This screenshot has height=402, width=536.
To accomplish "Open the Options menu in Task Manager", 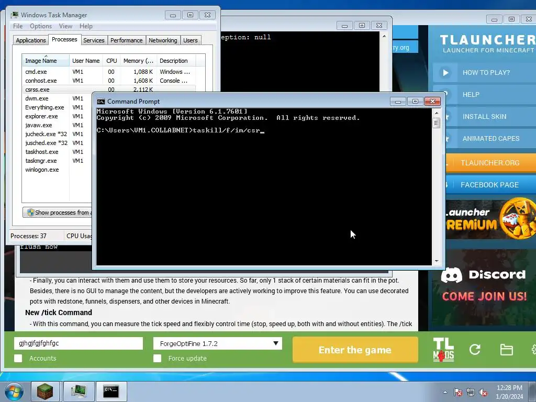I will [41, 26].
